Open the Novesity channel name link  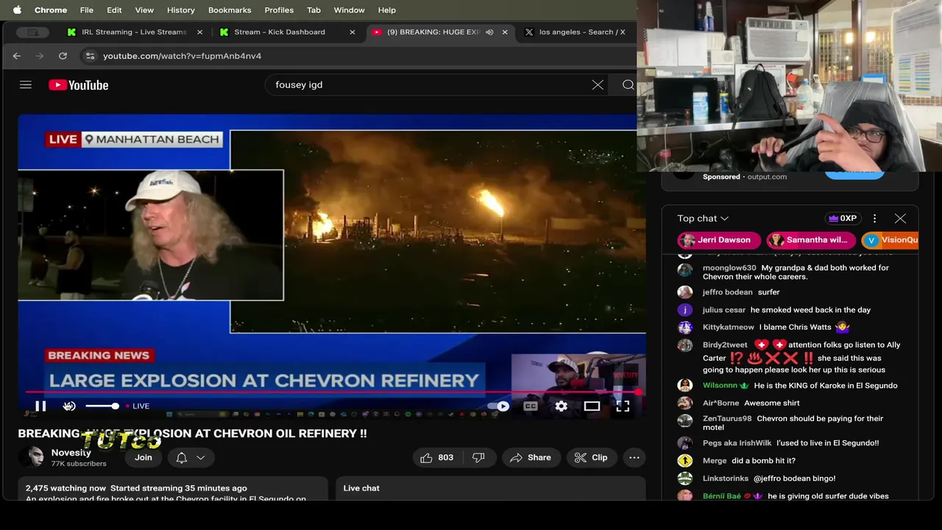(x=71, y=452)
